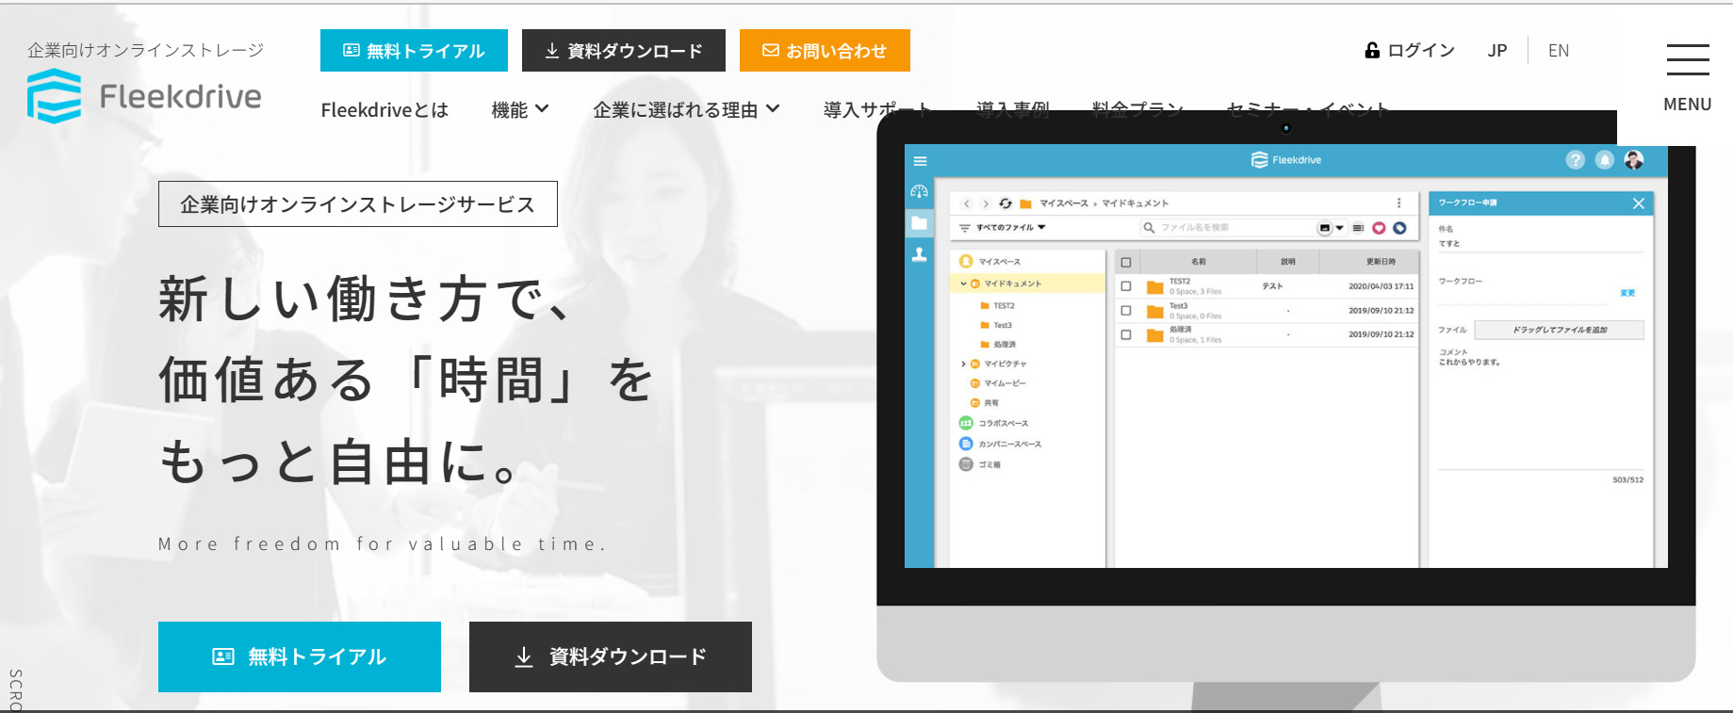Screen dimensions: 1733x713
Task: Click the pink heart favorites icon in the mockup
Action: pyautogui.click(x=1379, y=228)
